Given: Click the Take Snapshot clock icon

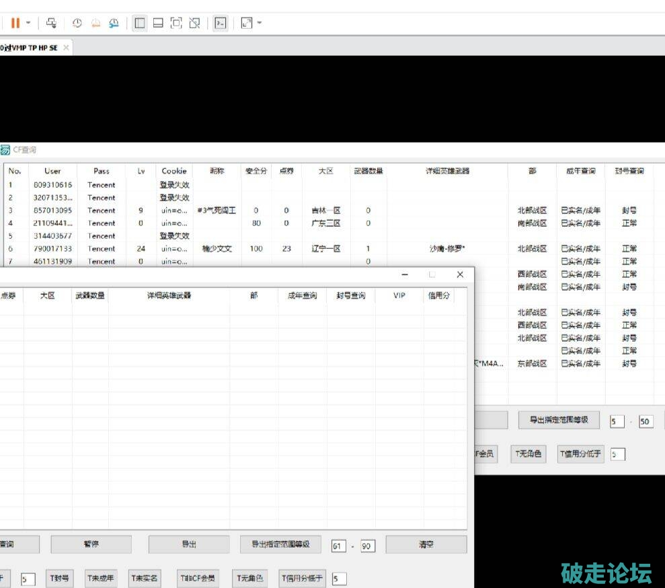Looking at the screenshot, I should point(77,23).
